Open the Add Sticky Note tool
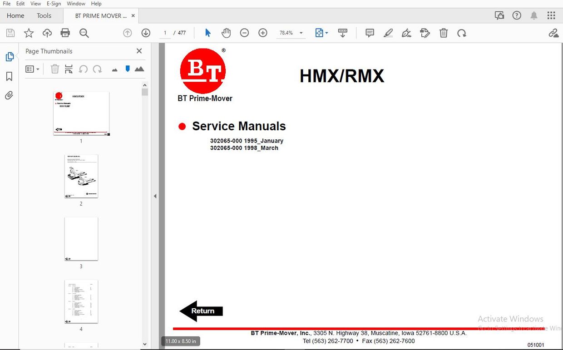 [x=370, y=33]
